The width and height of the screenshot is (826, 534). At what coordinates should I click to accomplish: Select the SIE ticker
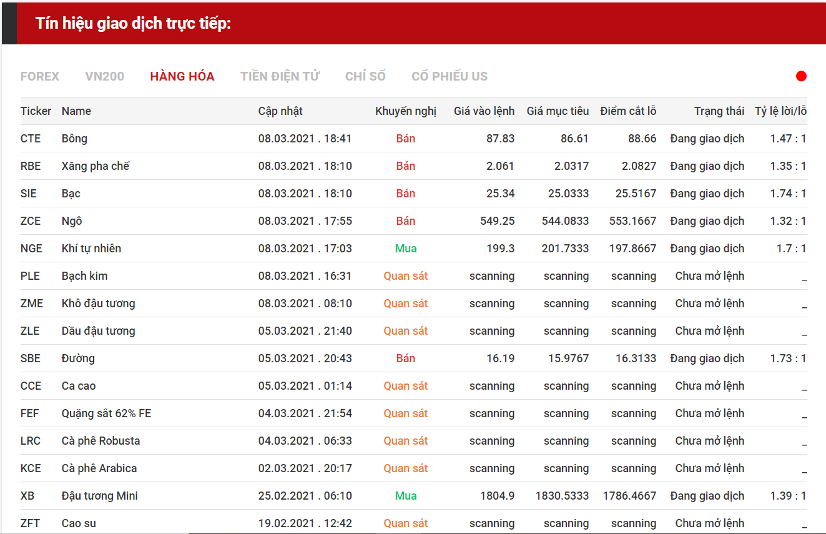[29, 194]
